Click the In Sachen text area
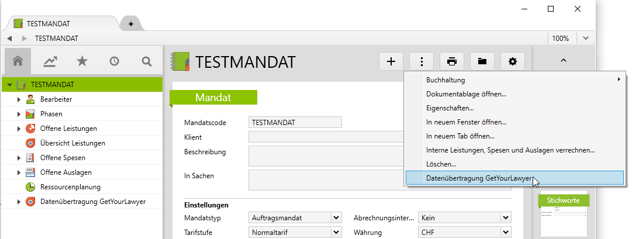The image size is (632, 239). 326,180
